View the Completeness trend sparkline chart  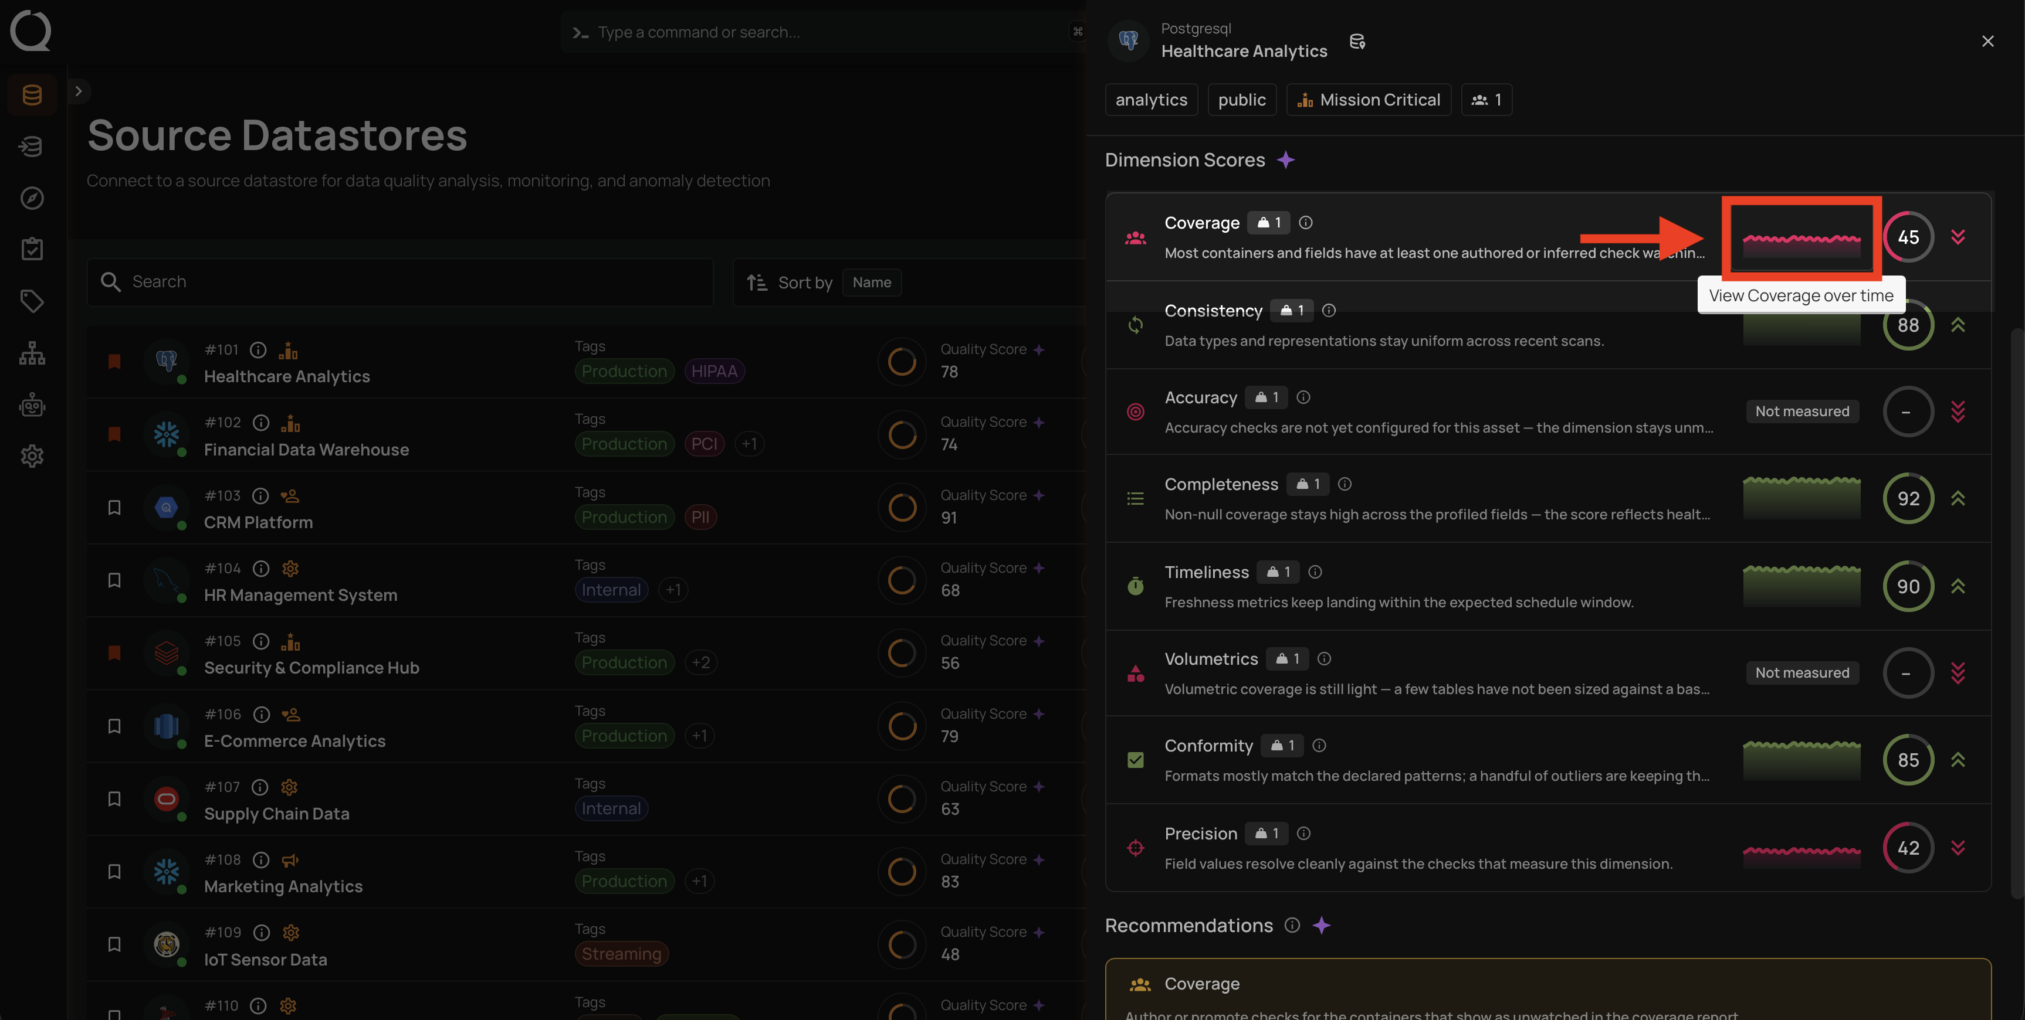point(1801,498)
